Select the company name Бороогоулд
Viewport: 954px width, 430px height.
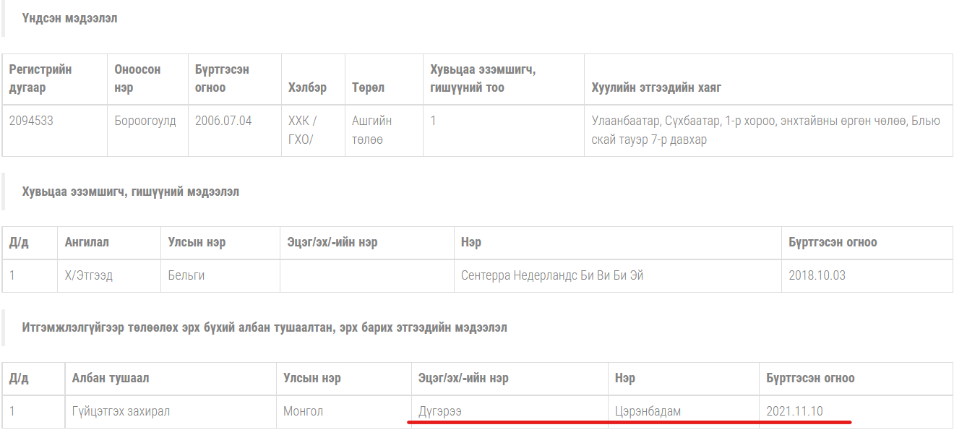click(145, 121)
